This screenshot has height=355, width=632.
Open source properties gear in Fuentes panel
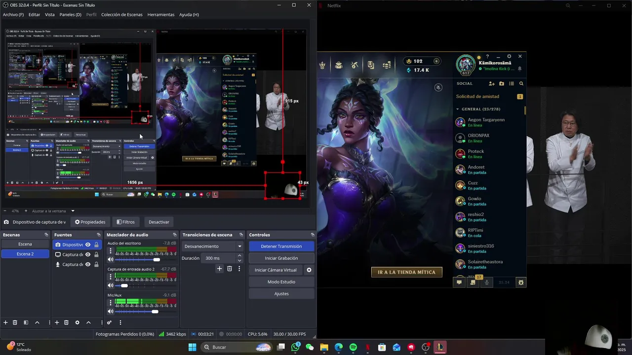click(x=77, y=322)
